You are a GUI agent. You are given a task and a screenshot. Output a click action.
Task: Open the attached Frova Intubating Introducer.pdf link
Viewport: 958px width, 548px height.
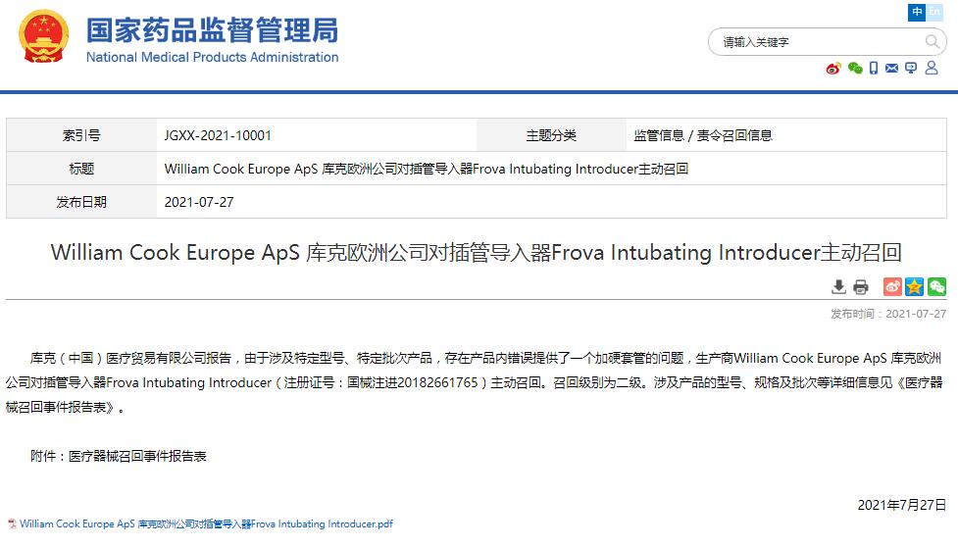(x=206, y=523)
